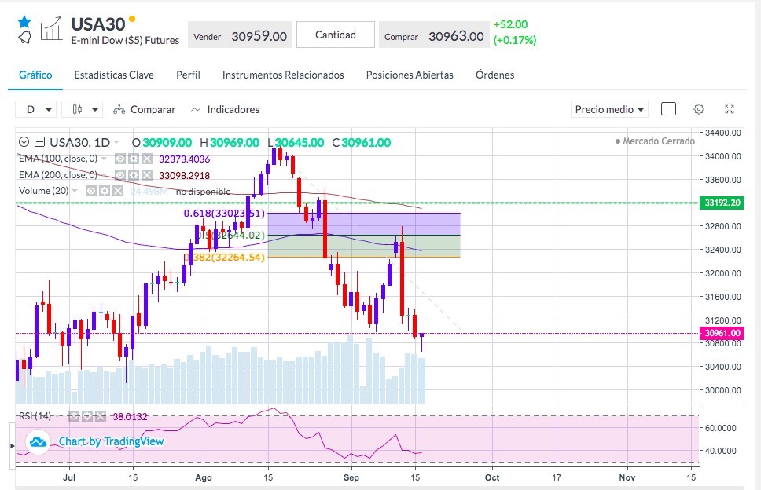Open the chart icon beside USA30
The height and width of the screenshot is (490, 761).
[x=51, y=28]
